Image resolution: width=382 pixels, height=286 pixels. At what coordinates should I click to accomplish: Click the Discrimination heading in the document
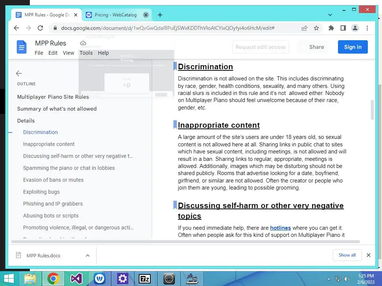coord(206,67)
